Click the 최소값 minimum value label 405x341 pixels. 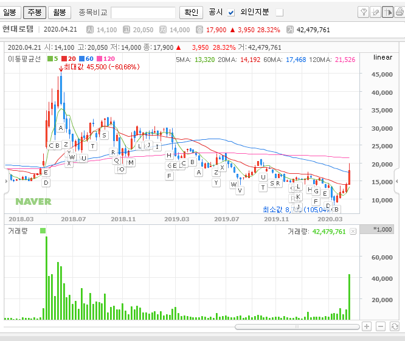[297, 210]
